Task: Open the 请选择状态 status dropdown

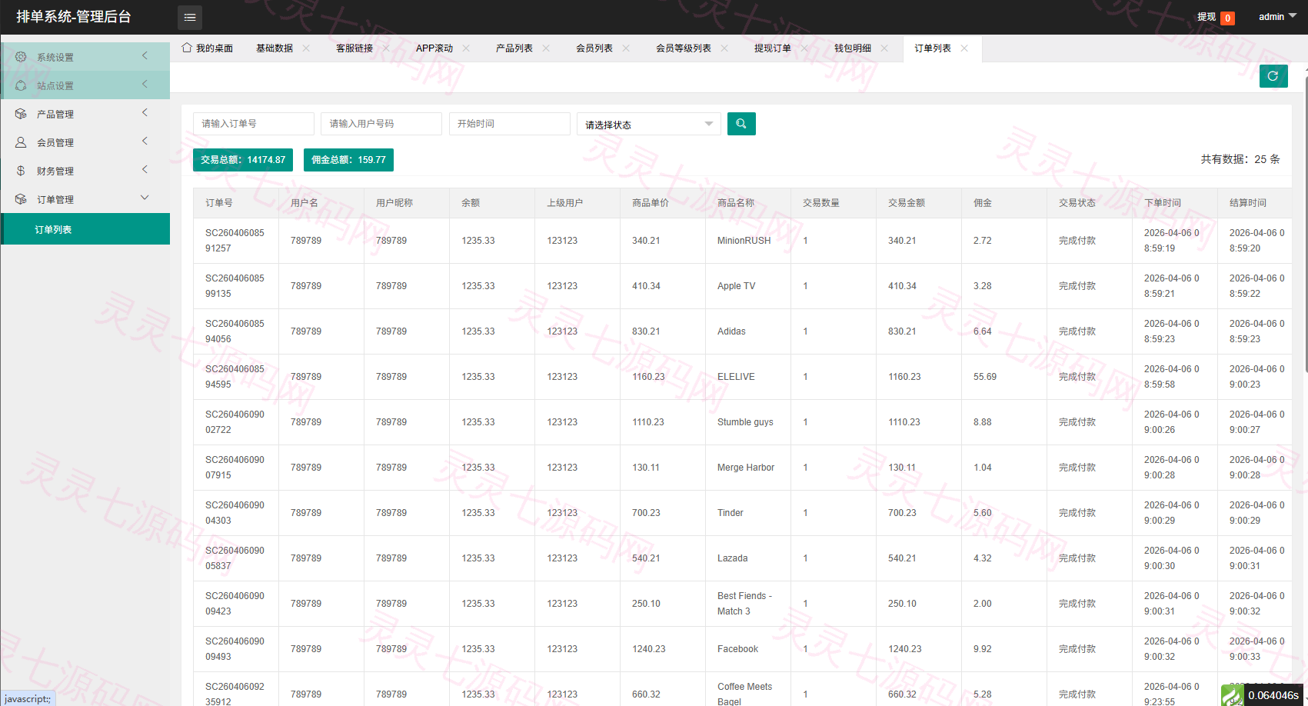Action: pyautogui.click(x=649, y=124)
